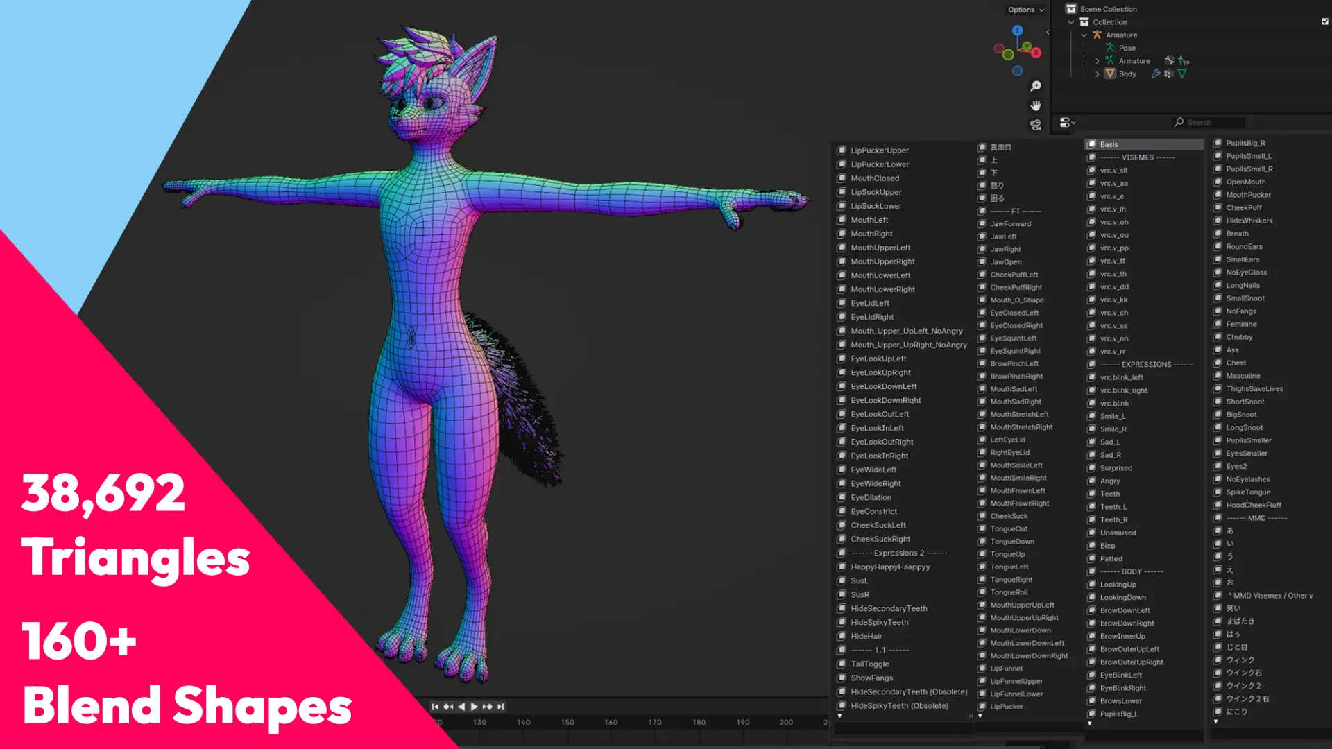Click the green mesh data icon beside Body
The height and width of the screenshot is (749, 1332).
(1182, 74)
